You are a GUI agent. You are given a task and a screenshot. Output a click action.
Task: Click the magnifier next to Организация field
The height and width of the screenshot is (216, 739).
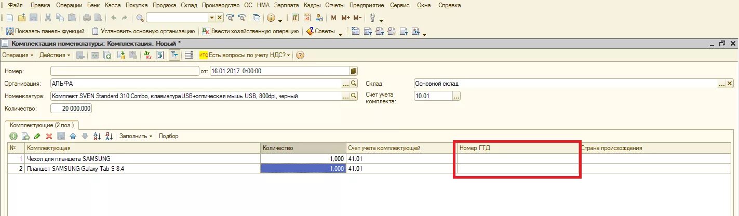tap(354, 83)
